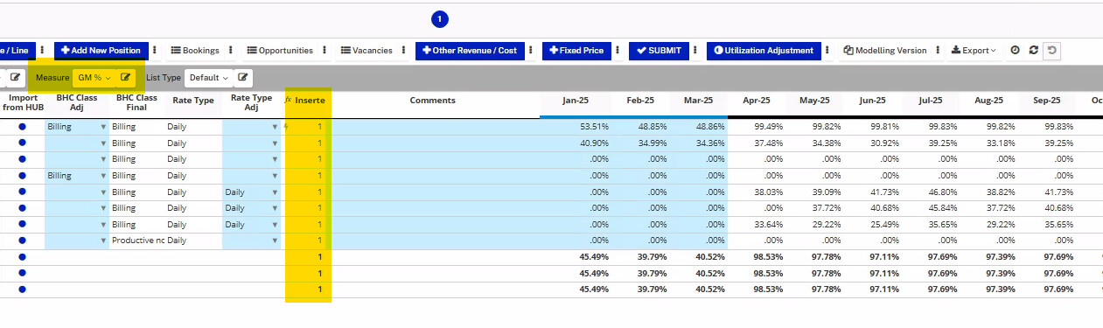Screen dimensions: 1103x328
Task: Toggle Import from HUB dot in second row
Action: [x=22, y=143]
